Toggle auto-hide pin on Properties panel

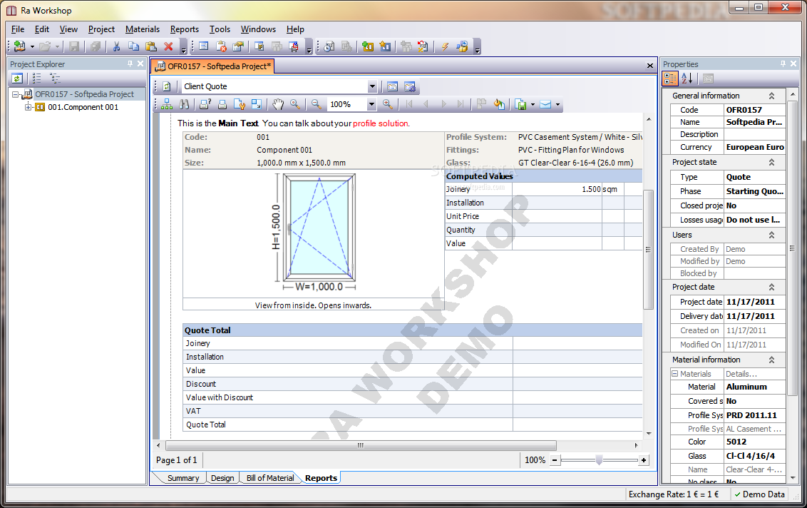783,64
